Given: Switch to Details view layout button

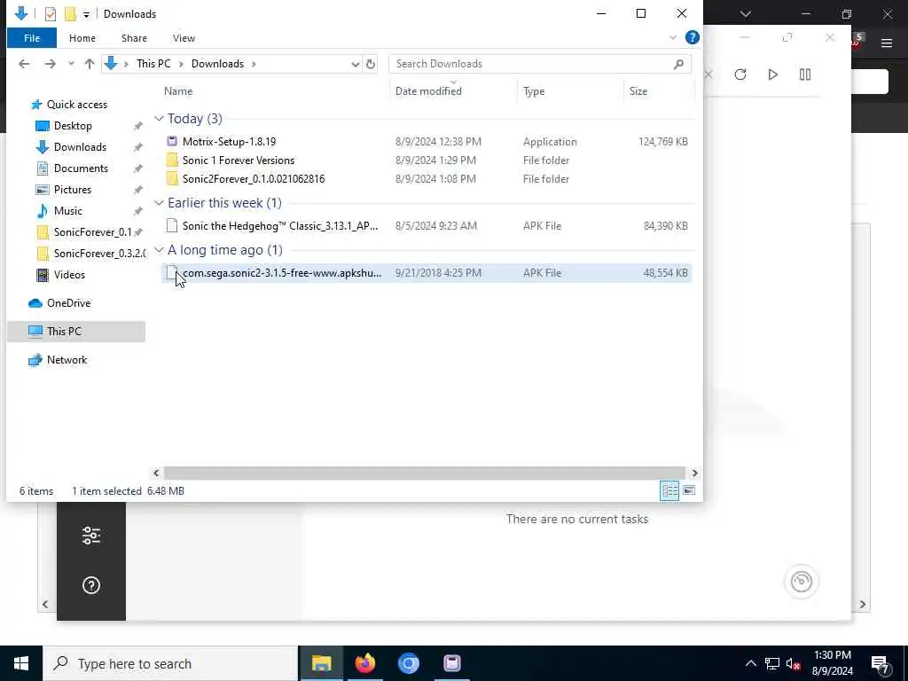Looking at the screenshot, I should 669,491.
